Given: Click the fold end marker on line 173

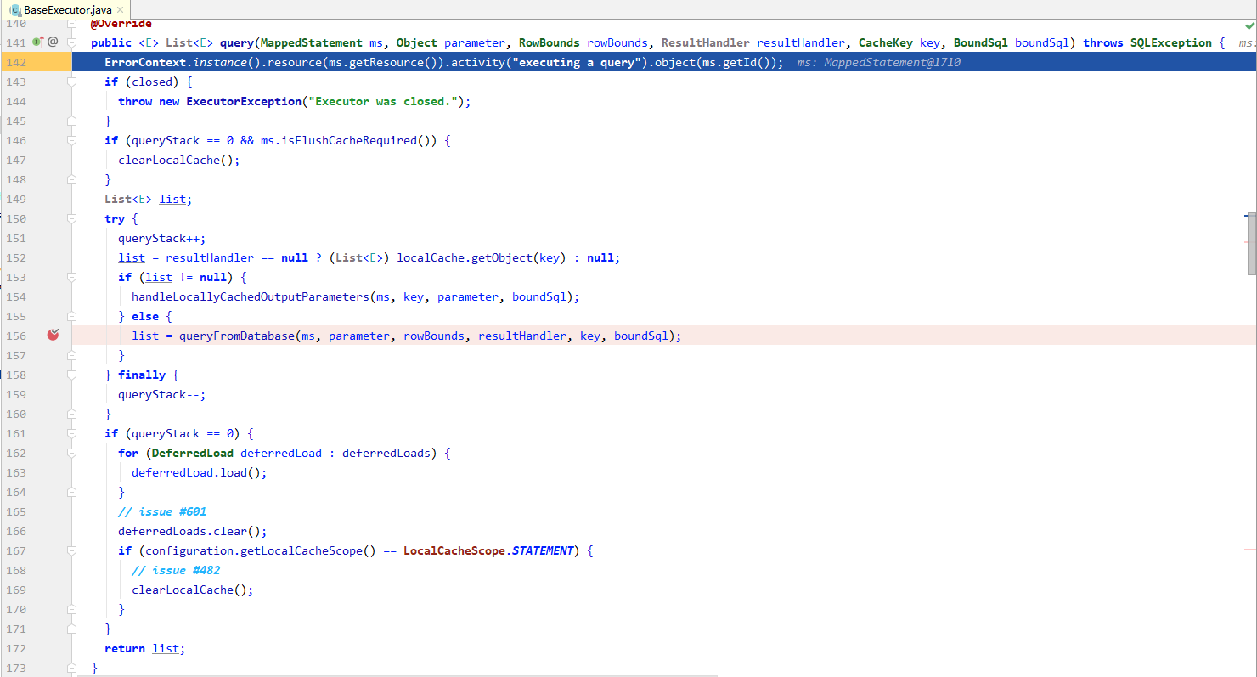Looking at the screenshot, I should [71, 668].
